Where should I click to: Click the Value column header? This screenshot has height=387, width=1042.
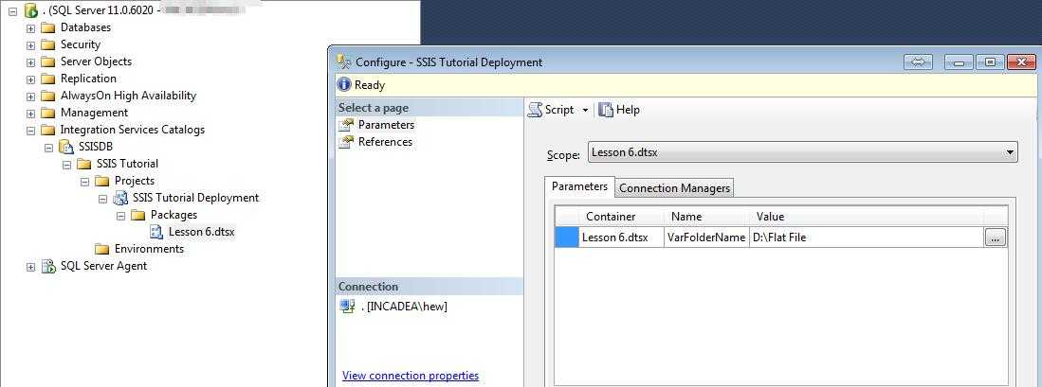tap(867, 217)
